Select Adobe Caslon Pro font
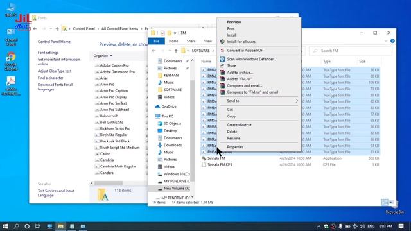Viewport: 411px width, 231px height. click(x=114, y=65)
